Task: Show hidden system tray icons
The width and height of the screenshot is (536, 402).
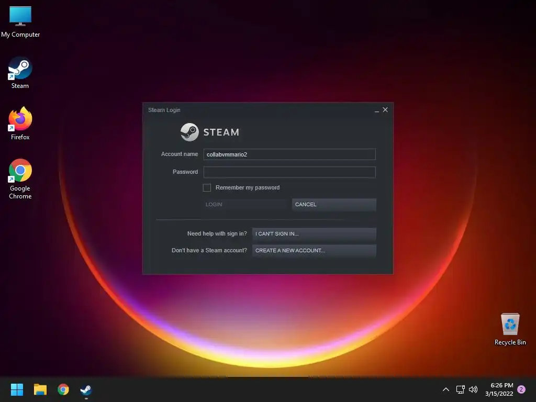Action: (x=446, y=389)
